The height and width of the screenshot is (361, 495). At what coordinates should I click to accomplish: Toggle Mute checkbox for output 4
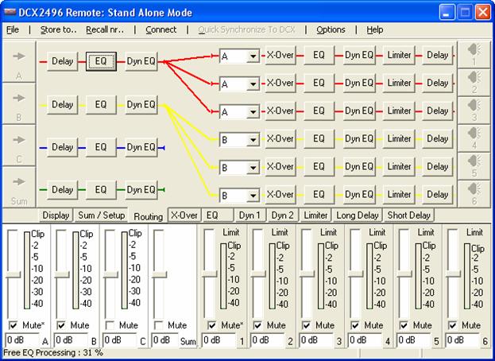[x=354, y=325]
